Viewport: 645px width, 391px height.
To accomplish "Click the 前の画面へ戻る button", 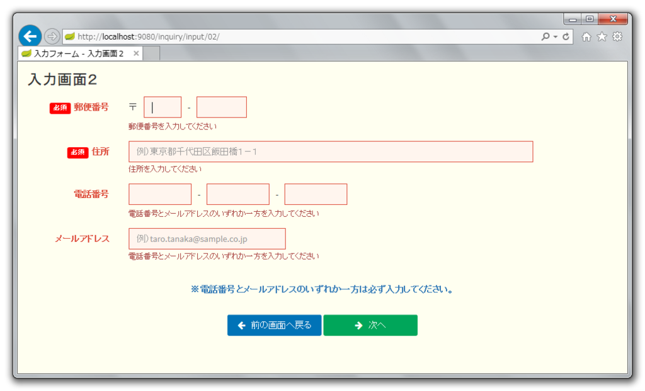I will [x=275, y=325].
